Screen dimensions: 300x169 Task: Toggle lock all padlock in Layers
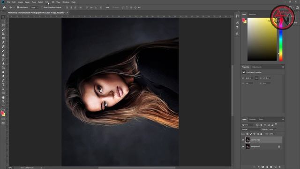click(x=261, y=134)
